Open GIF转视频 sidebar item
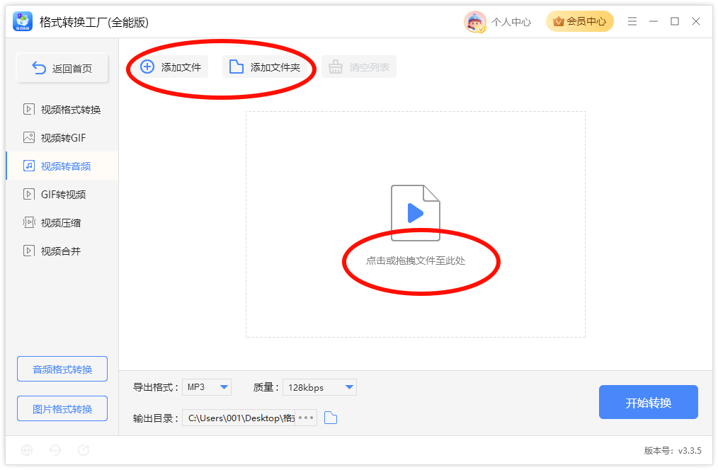Screen dimensions: 718x470 pyautogui.click(x=62, y=195)
